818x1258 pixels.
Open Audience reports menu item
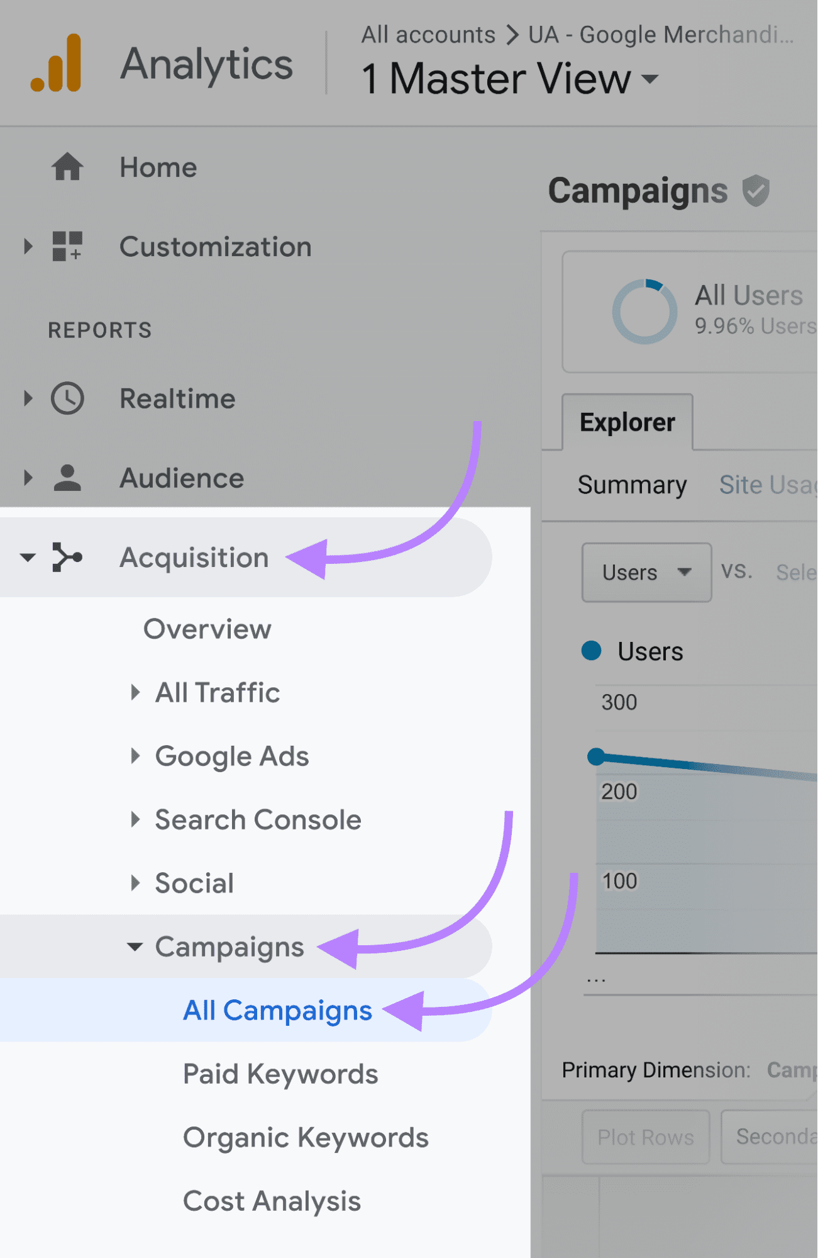[182, 478]
